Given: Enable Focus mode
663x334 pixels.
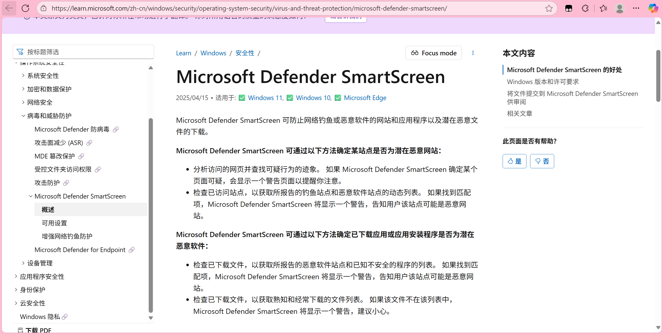Looking at the screenshot, I should pos(433,53).
